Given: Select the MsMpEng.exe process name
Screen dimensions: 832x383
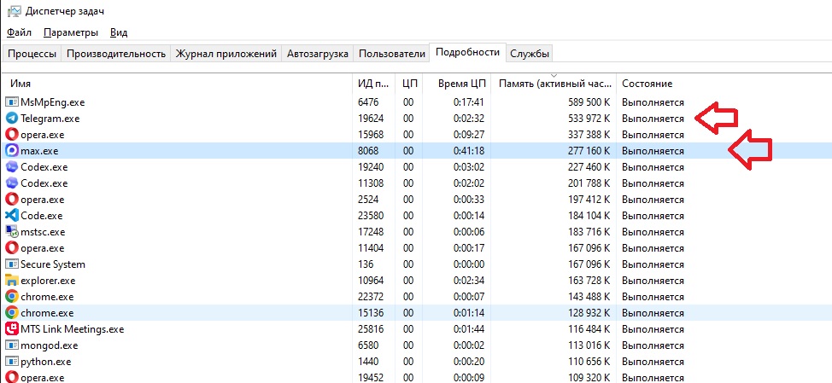Looking at the screenshot, I should coord(52,102).
